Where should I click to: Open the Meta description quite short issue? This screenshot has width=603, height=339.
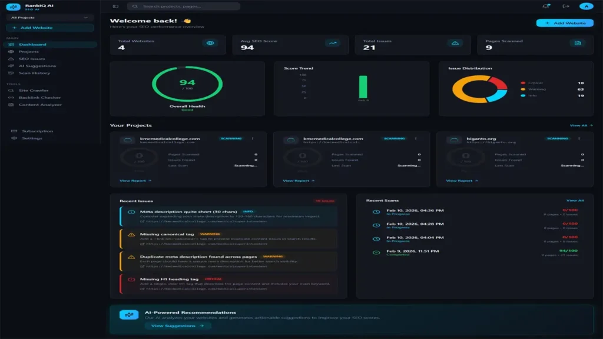click(x=228, y=216)
